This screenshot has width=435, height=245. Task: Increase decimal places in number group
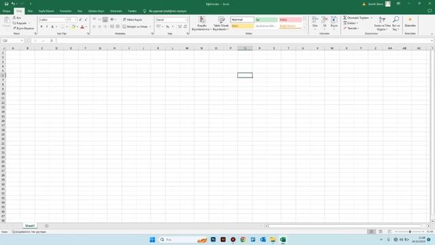[x=179, y=27]
